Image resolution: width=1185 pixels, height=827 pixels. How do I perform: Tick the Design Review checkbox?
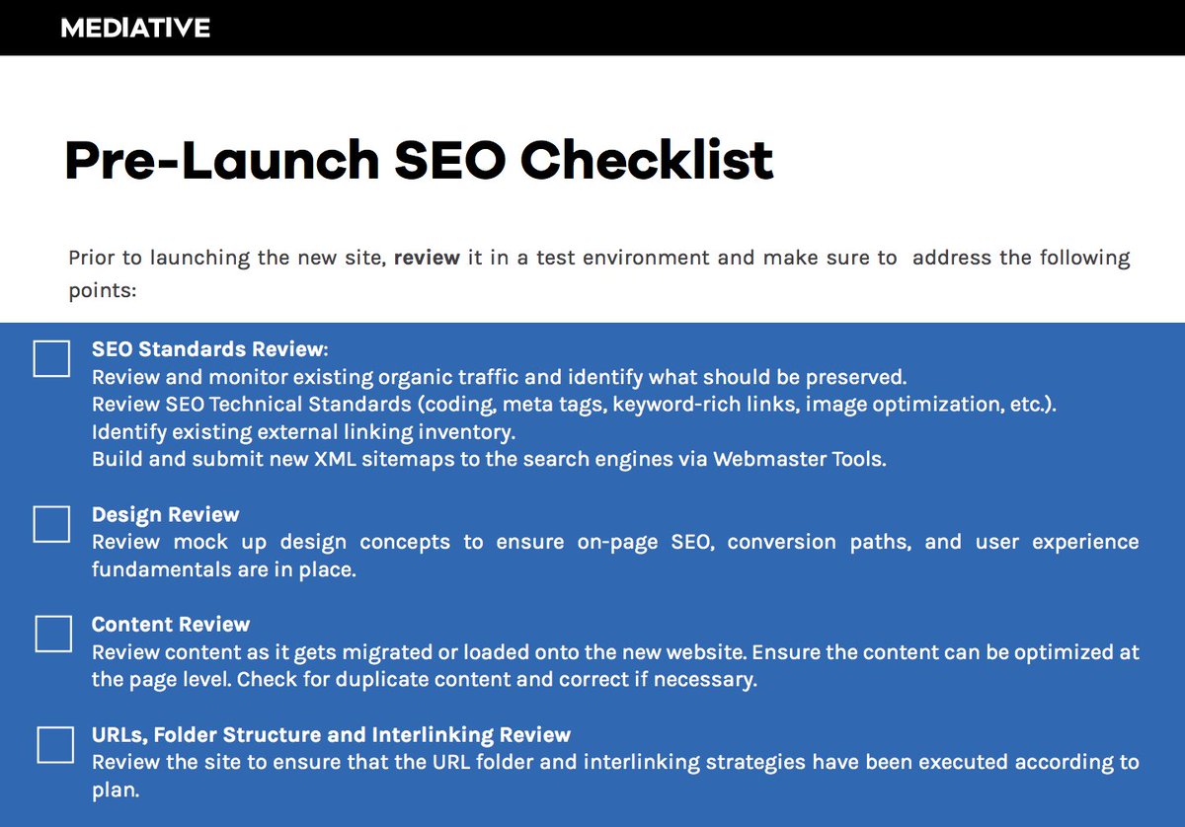pyautogui.click(x=51, y=524)
